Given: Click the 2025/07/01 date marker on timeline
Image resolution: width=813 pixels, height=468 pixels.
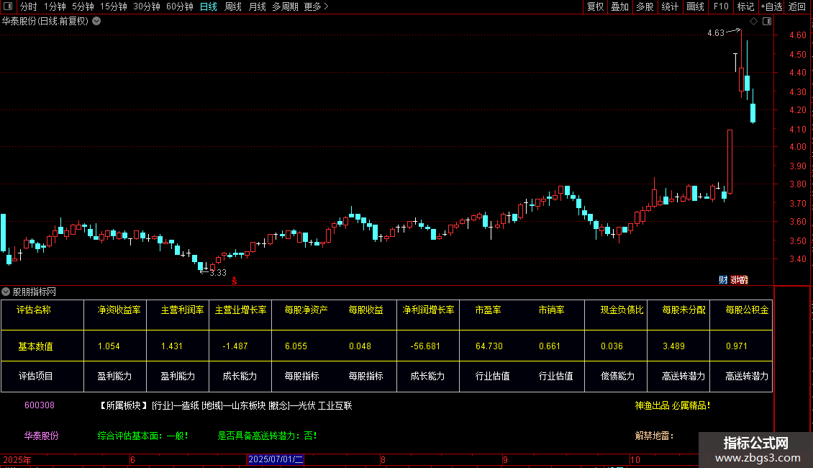Looking at the screenshot, I should (276, 459).
